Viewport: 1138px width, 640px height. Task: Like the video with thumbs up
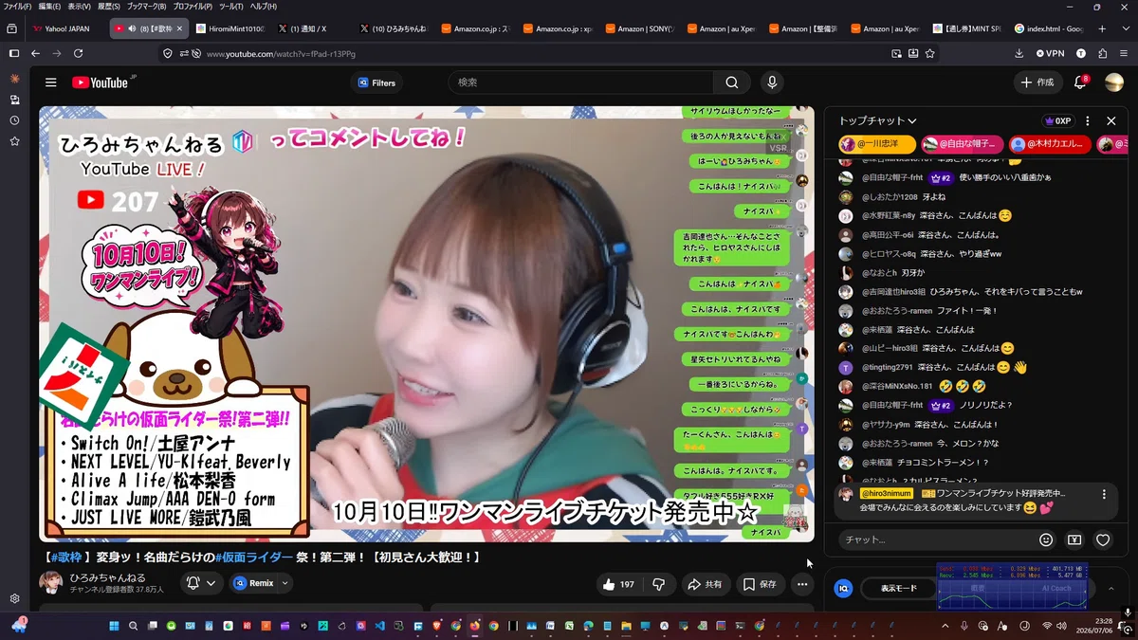617,584
